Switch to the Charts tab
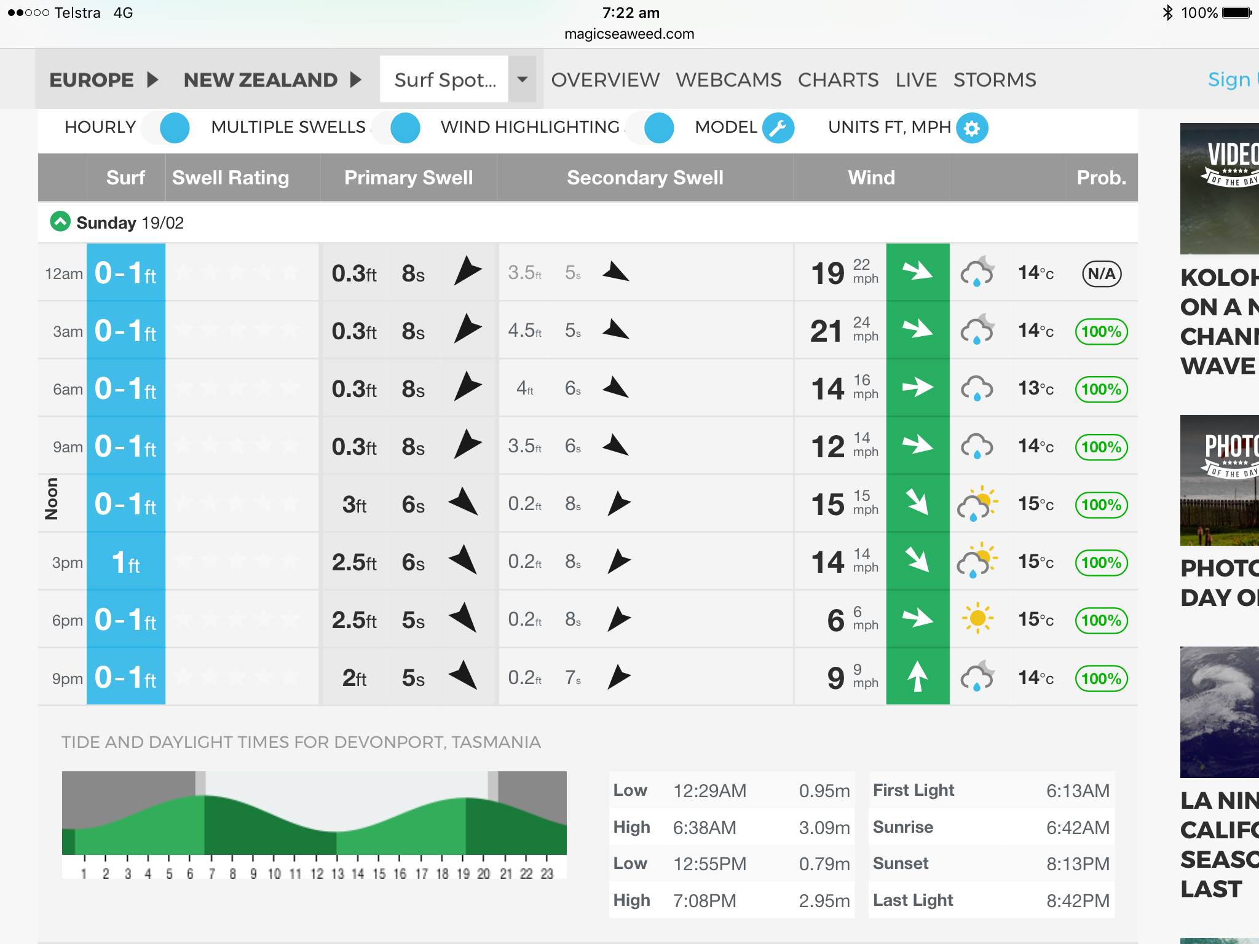1259x944 pixels. point(838,79)
